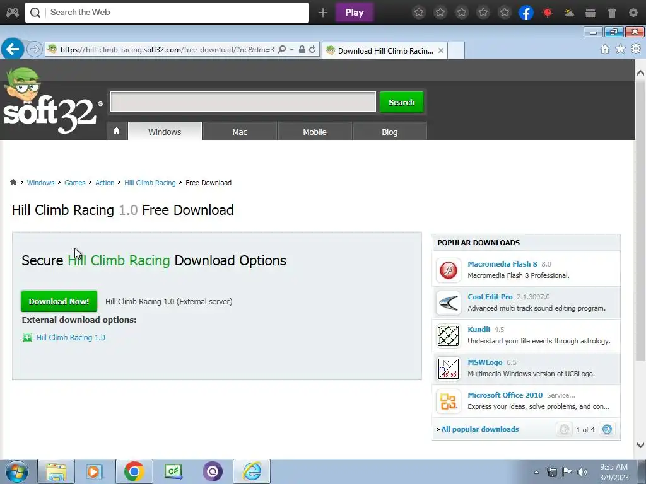Open MSWLogo link

pos(485,362)
